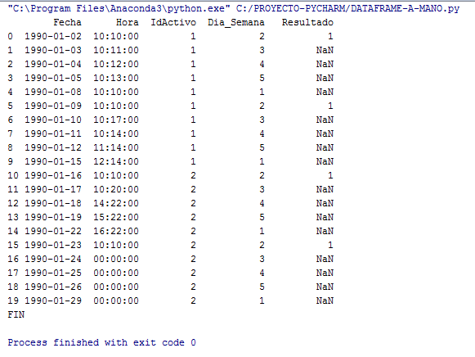This screenshot has width=475, height=357.
Task: Click the NaN value in row 19
Action: (325, 301)
